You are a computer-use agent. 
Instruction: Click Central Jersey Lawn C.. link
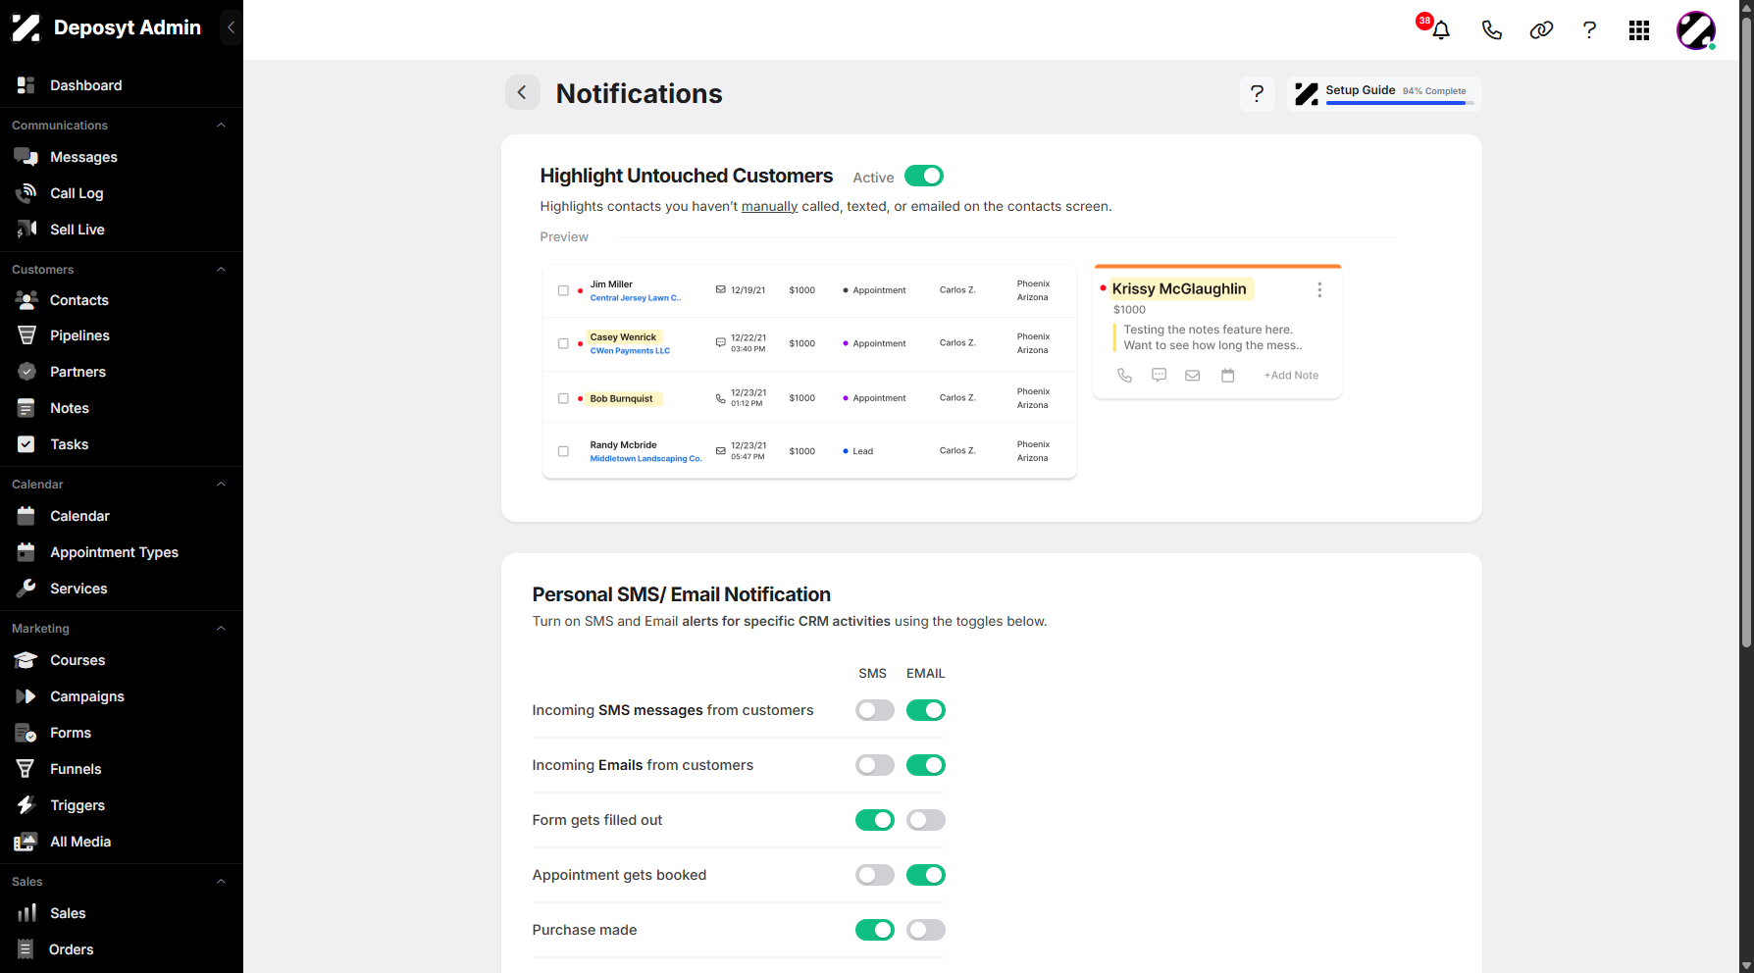point(635,298)
